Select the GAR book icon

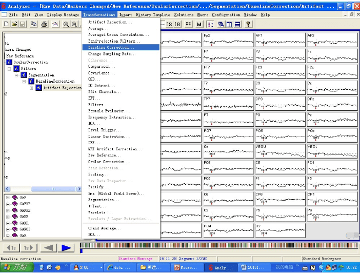click(x=15, y=235)
